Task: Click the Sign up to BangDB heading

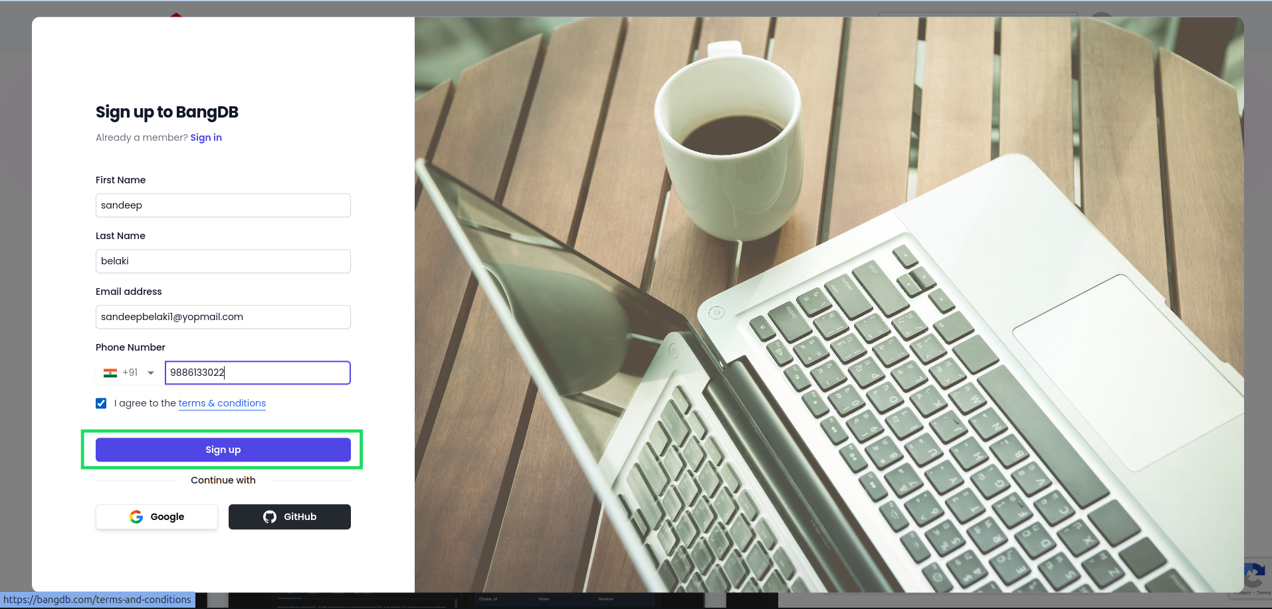Action: (x=167, y=112)
